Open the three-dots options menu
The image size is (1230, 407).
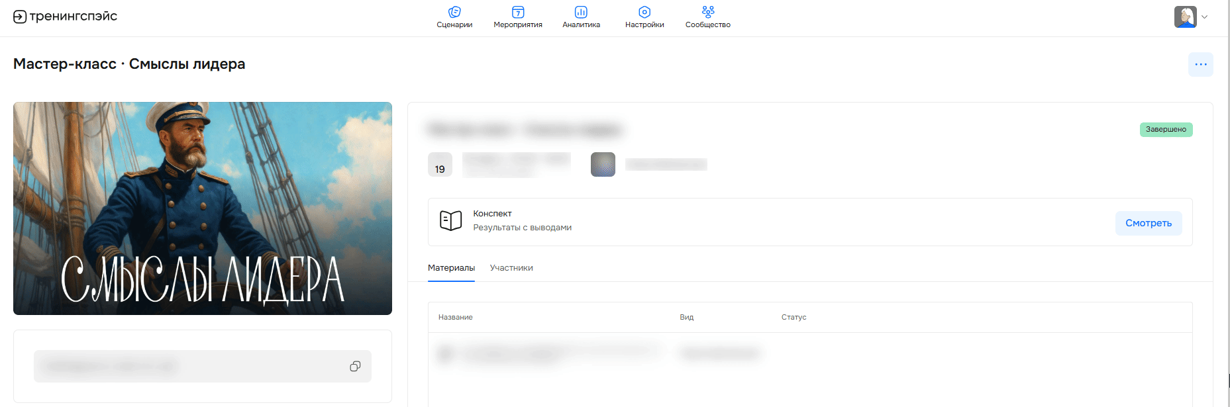pos(1200,64)
